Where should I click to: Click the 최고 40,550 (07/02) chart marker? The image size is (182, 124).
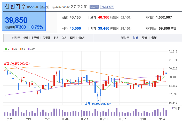pyautogui.click(x=17, y=64)
